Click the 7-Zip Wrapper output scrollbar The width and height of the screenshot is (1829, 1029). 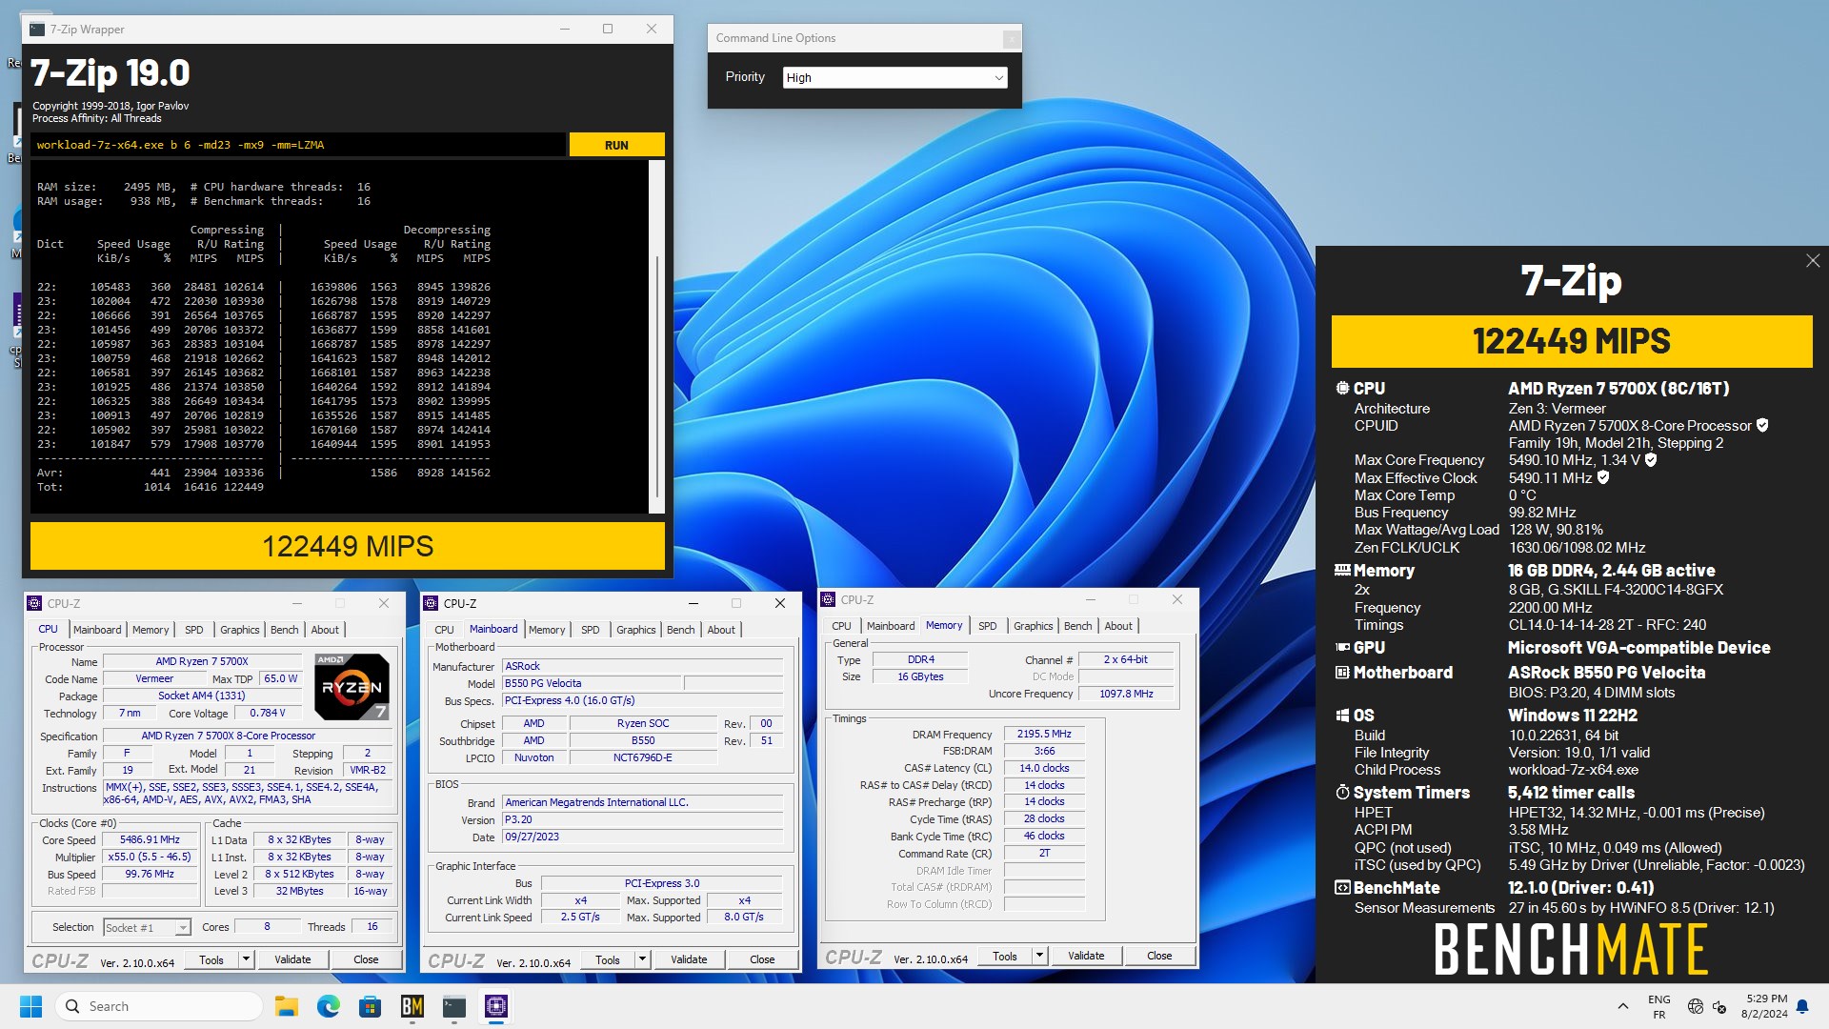click(x=655, y=336)
